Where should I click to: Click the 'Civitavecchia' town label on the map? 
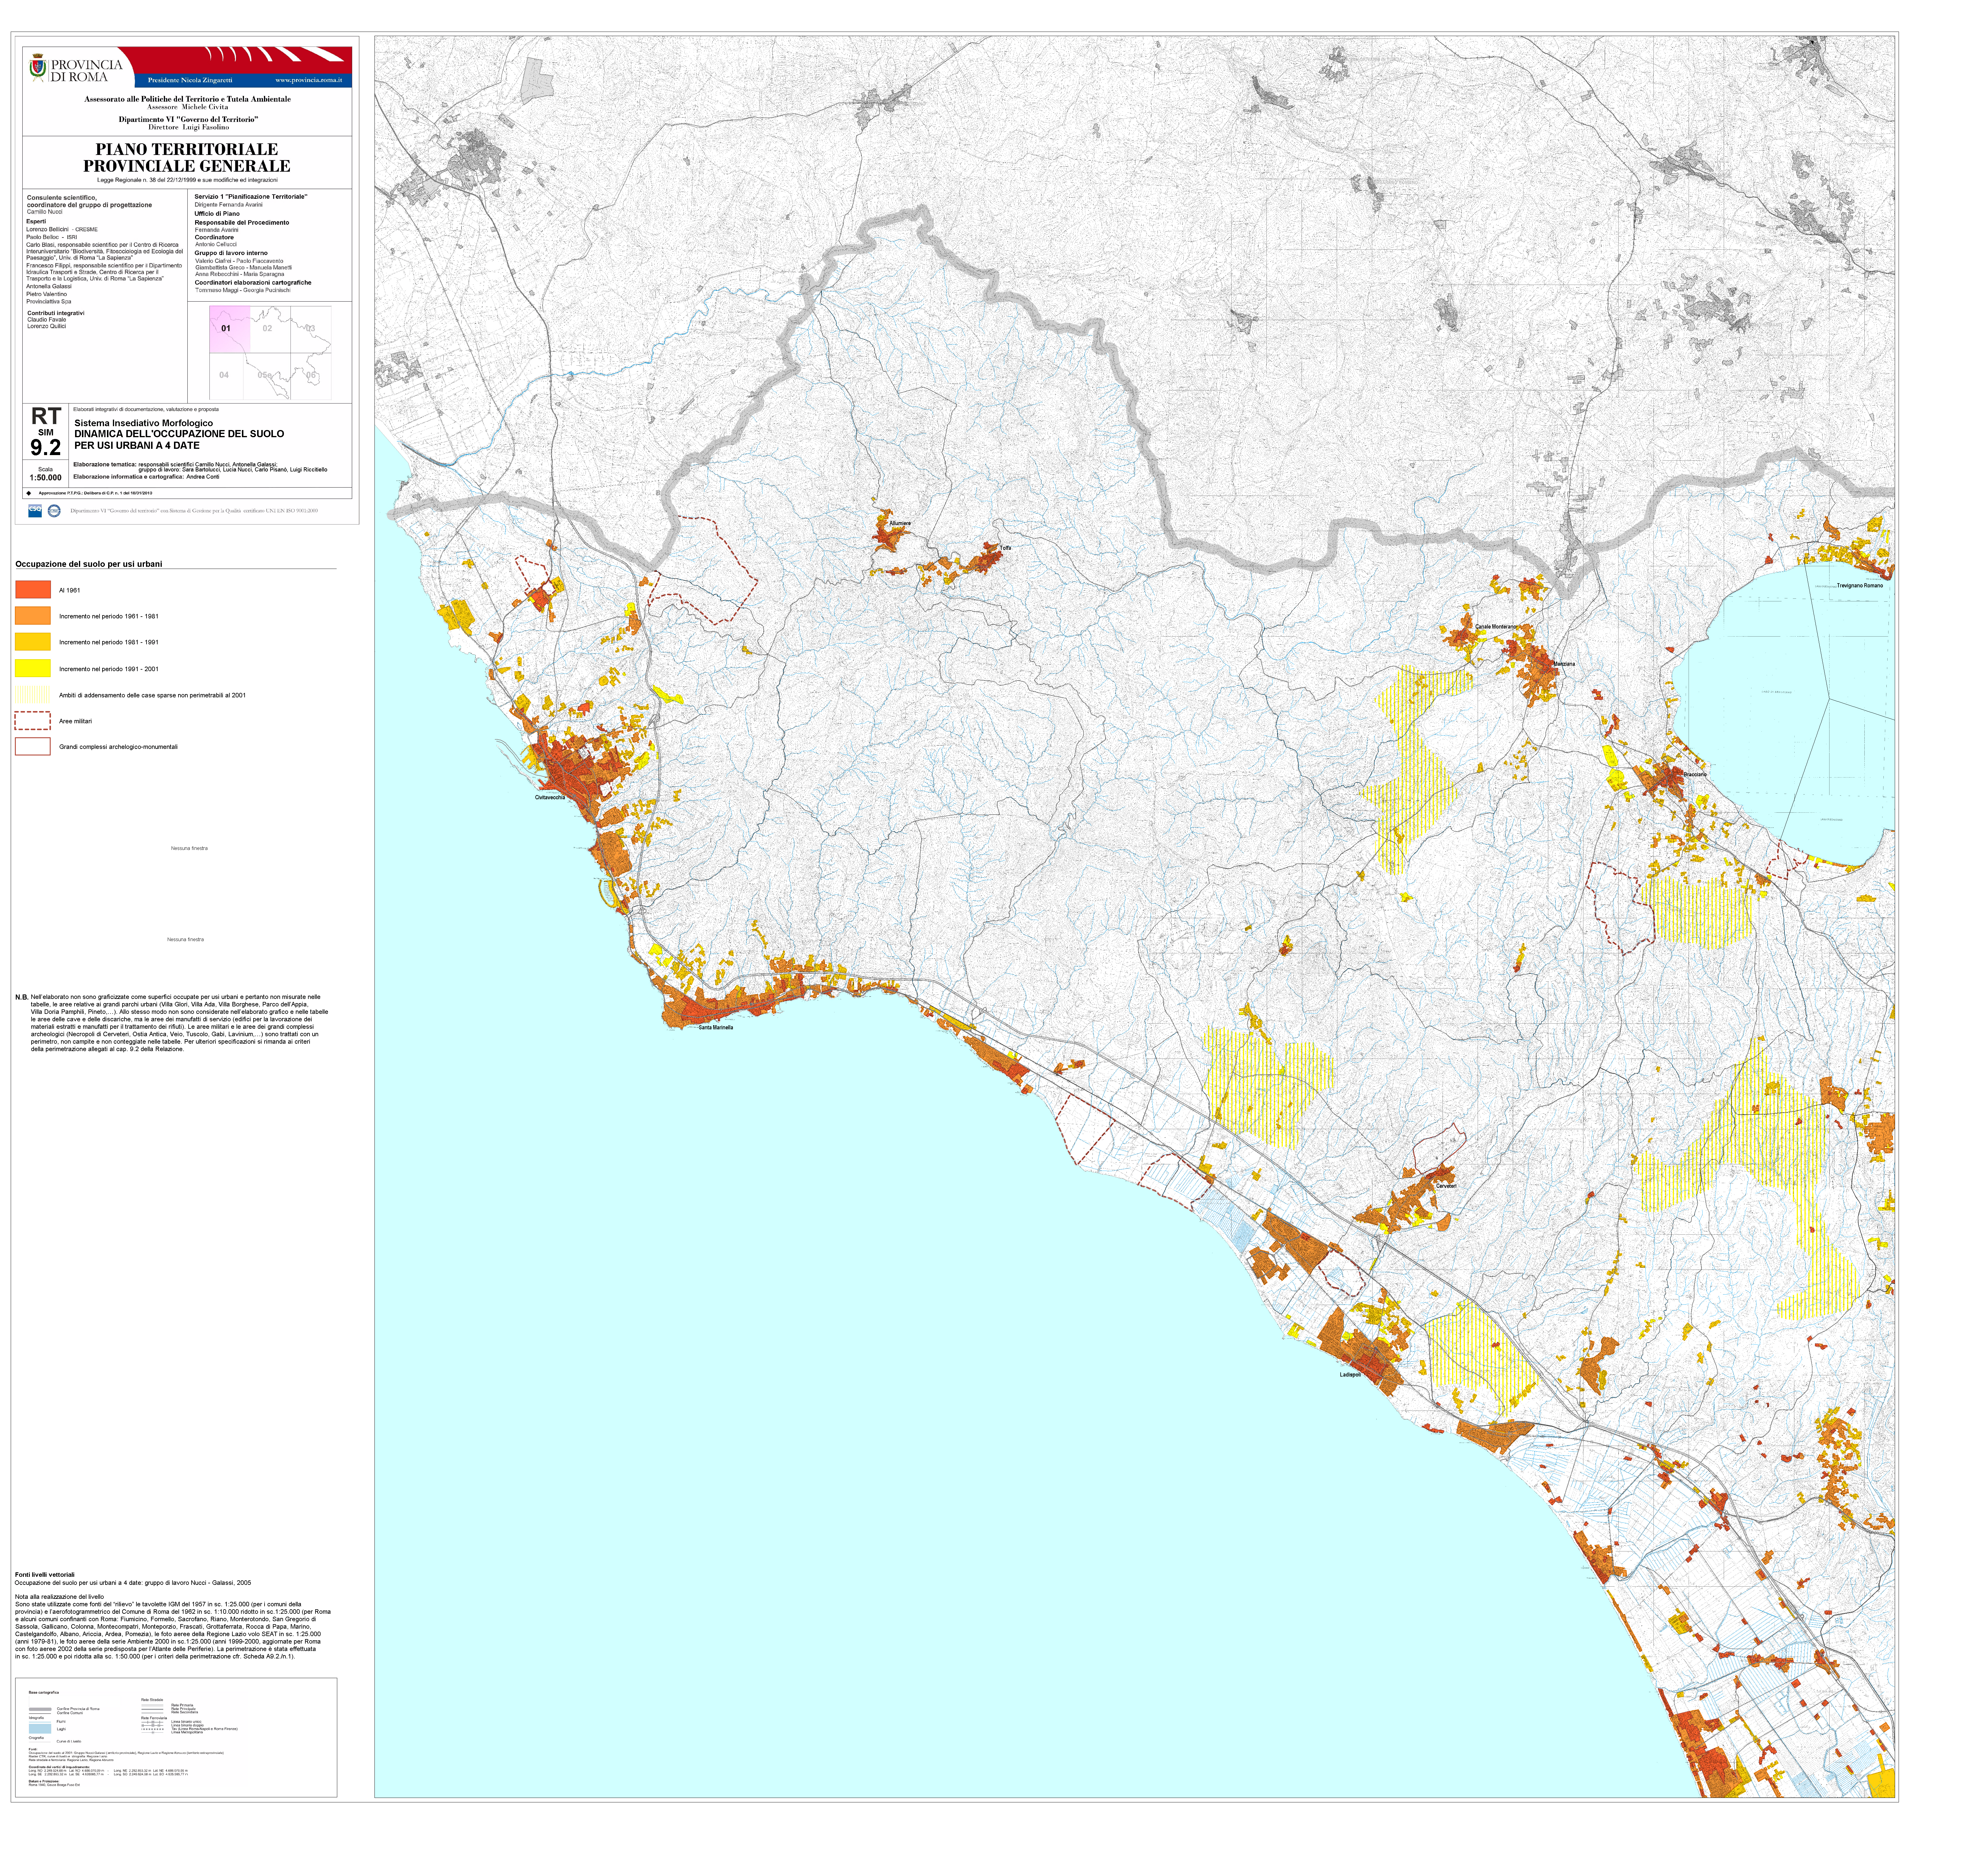pos(550,797)
